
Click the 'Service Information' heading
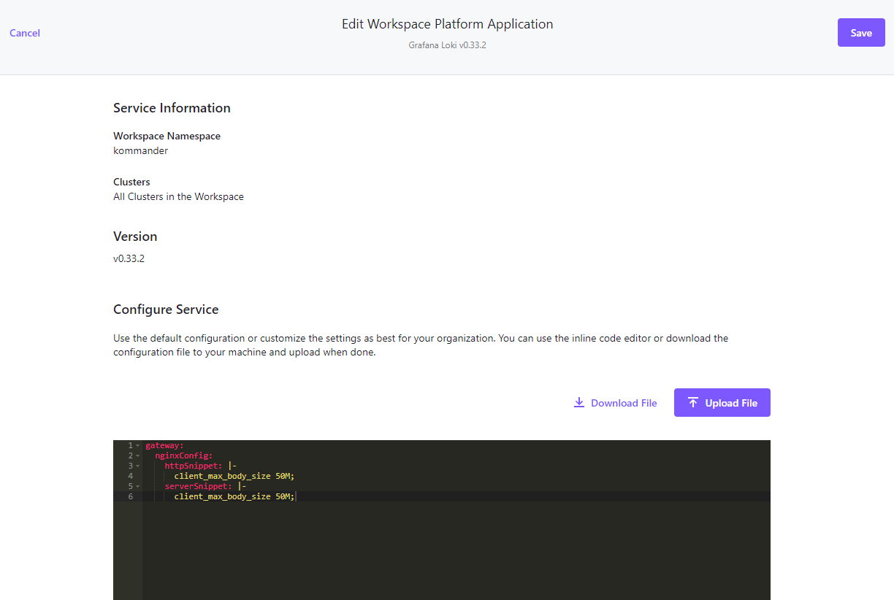(172, 108)
